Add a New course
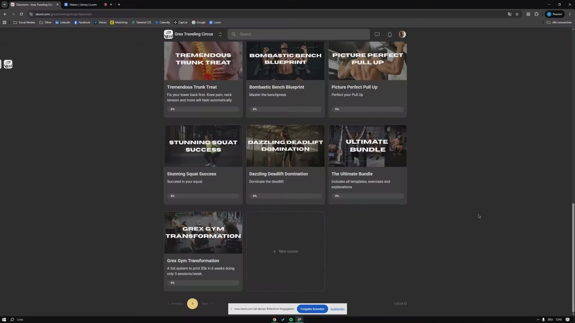The image size is (575, 323). click(285, 251)
